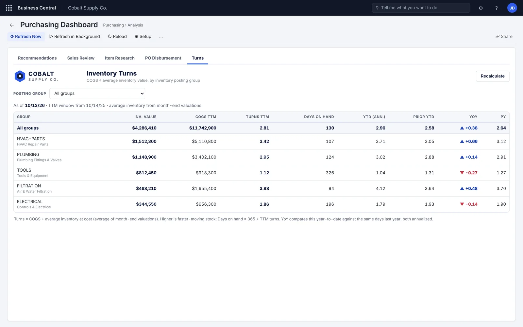Open the app launcher grid icon

(9, 8)
